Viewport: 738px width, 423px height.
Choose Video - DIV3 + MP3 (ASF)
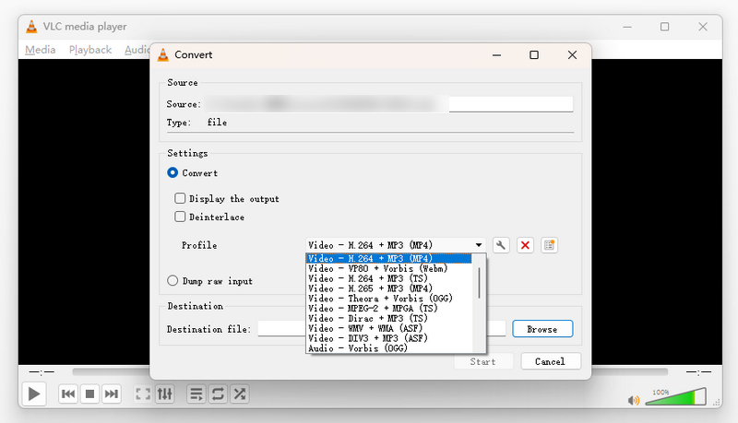point(388,338)
